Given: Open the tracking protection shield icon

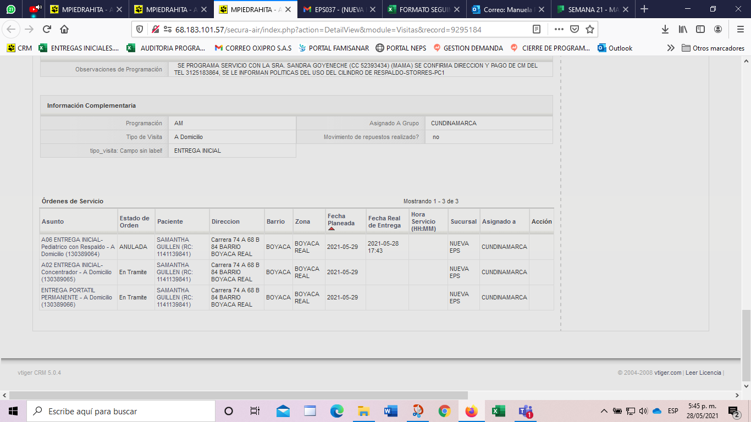Looking at the screenshot, I should [x=140, y=29].
